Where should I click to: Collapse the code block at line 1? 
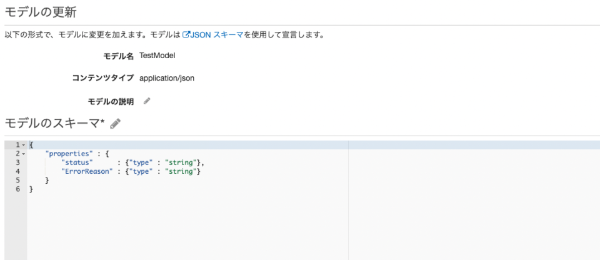tap(23, 145)
